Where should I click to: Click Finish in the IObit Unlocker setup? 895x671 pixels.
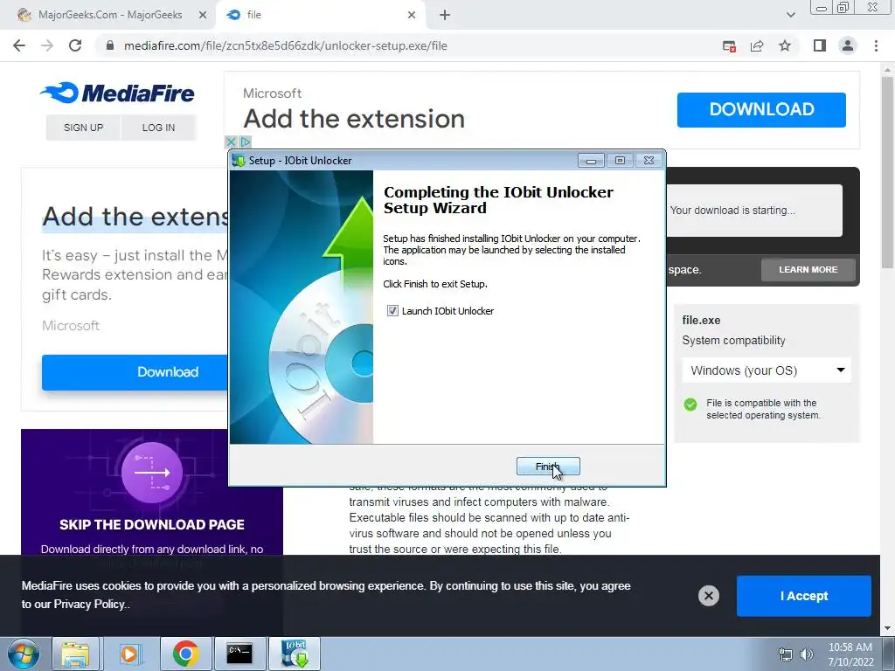tap(548, 467)
